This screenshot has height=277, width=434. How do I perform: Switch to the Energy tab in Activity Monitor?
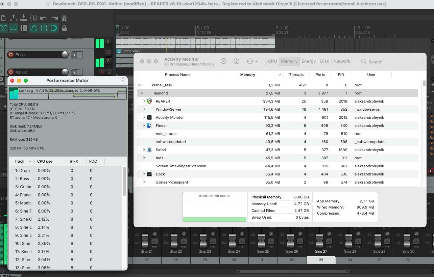pyautogui.click(x=309, y=61)
